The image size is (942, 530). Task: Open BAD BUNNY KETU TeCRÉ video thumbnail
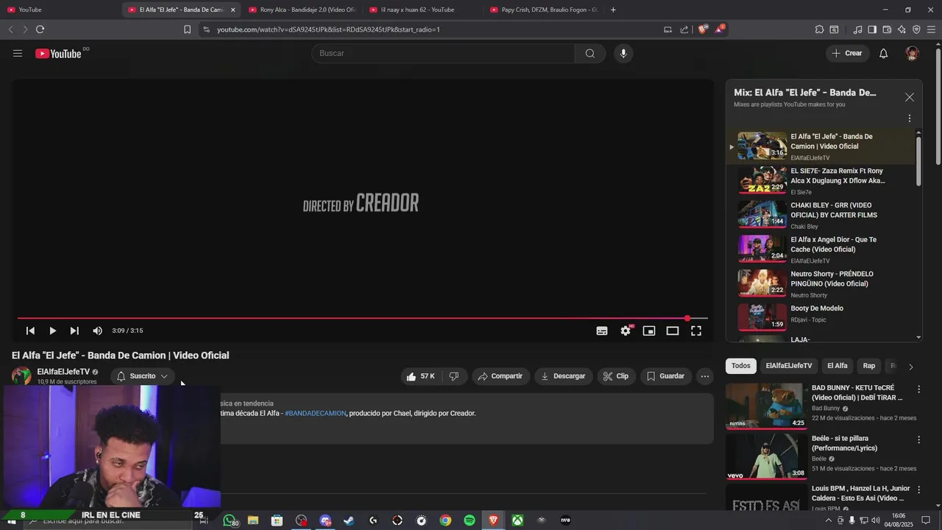coord(766,406)
